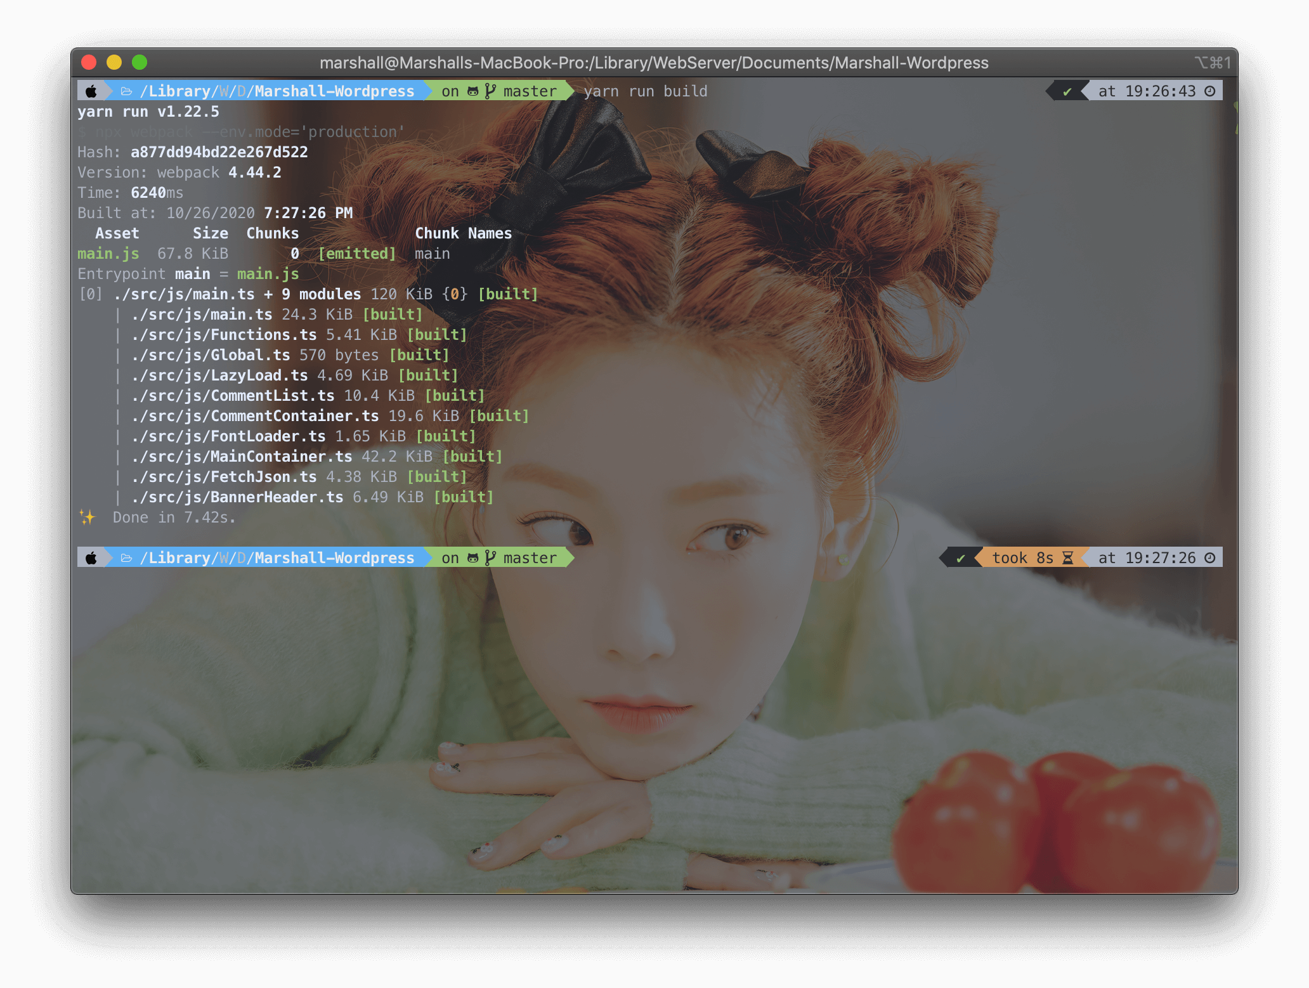Click the bottom prompt path /Library/W/D/Marshall-Wordpress

click(277, 558)
